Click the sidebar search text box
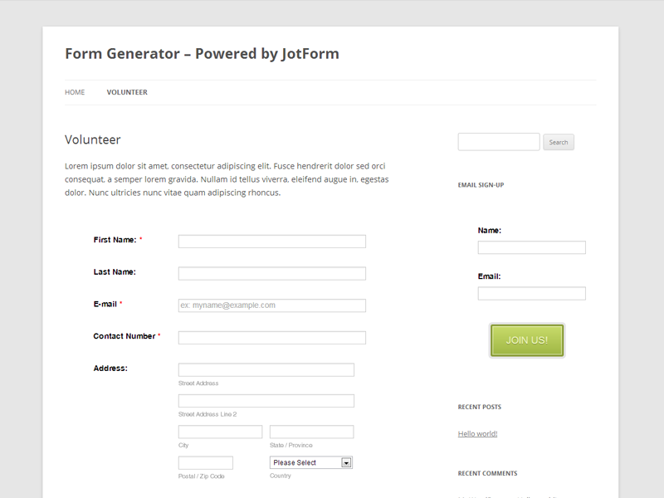 498,142
